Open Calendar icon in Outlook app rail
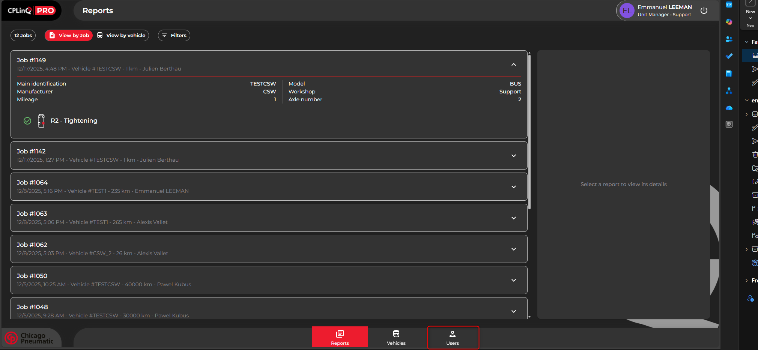Screen dimensions: 758x350 click(729, 5)
